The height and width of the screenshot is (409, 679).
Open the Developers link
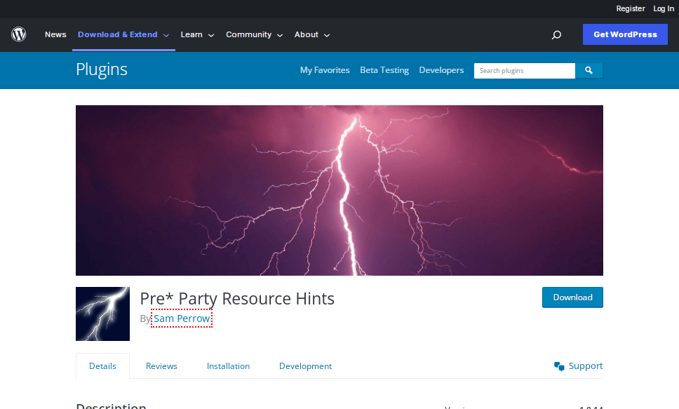[x=441, y=70]
